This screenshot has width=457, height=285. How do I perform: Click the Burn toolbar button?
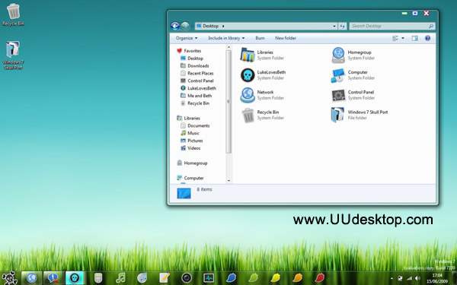[x=260, y=38]
